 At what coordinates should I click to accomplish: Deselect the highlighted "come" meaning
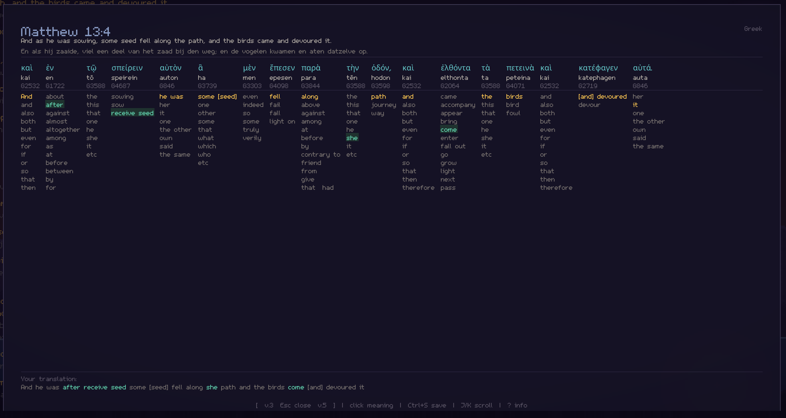(x=449, y=130)
